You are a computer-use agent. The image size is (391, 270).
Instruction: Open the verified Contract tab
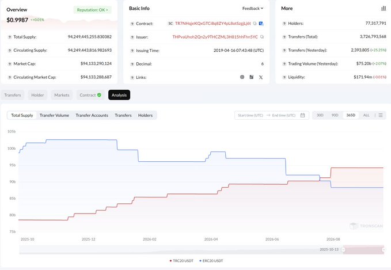[x=90, y=95]
